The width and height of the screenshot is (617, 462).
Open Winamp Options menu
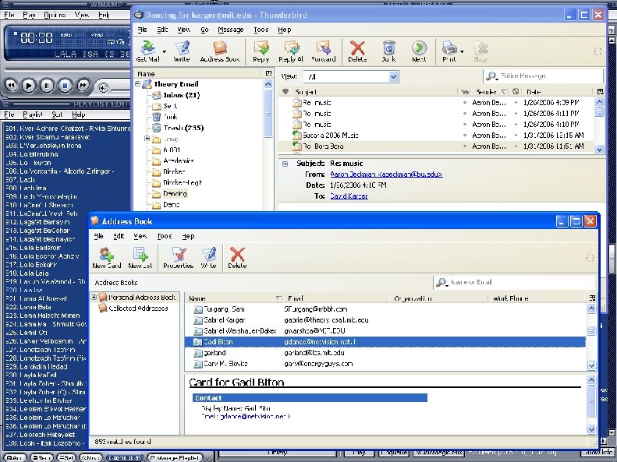[x=55, y=15]
